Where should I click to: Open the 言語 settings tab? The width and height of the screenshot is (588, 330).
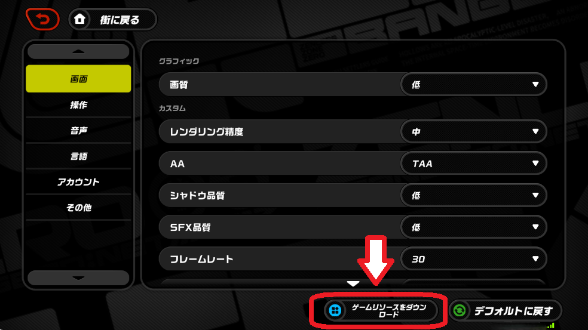(78, 156)
